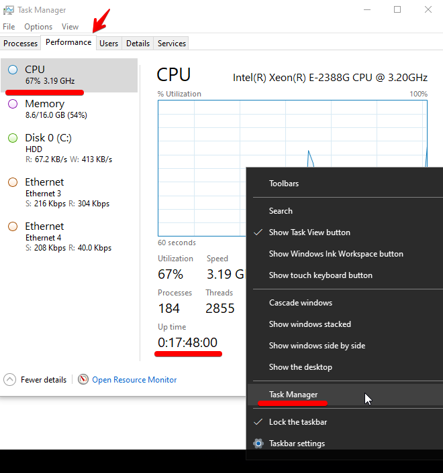Toggle Lock the taskbar option
This screenshot has width=443, height=473.
[298, 422]
